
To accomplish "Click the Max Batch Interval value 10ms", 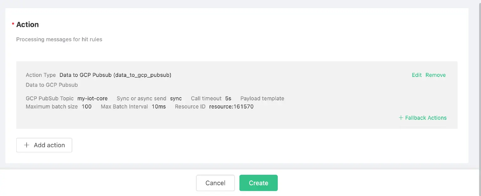I will (x=158, y=107).
